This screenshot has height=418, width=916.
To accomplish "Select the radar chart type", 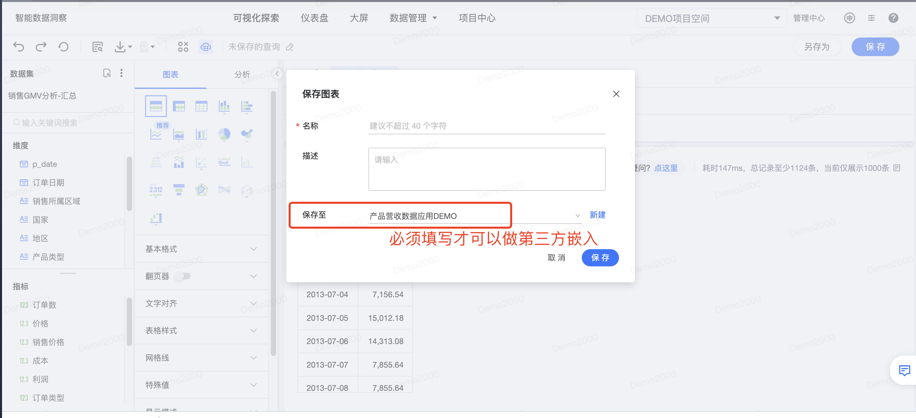I will [x=201, y=190].
